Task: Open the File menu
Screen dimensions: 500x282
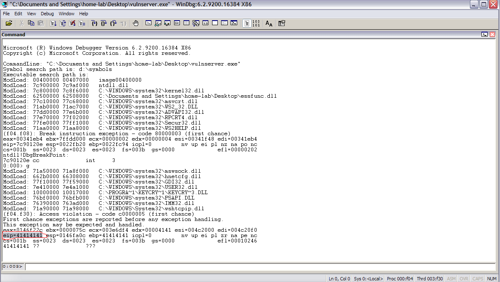Action: pyautogui.click(x=6, y=14)
